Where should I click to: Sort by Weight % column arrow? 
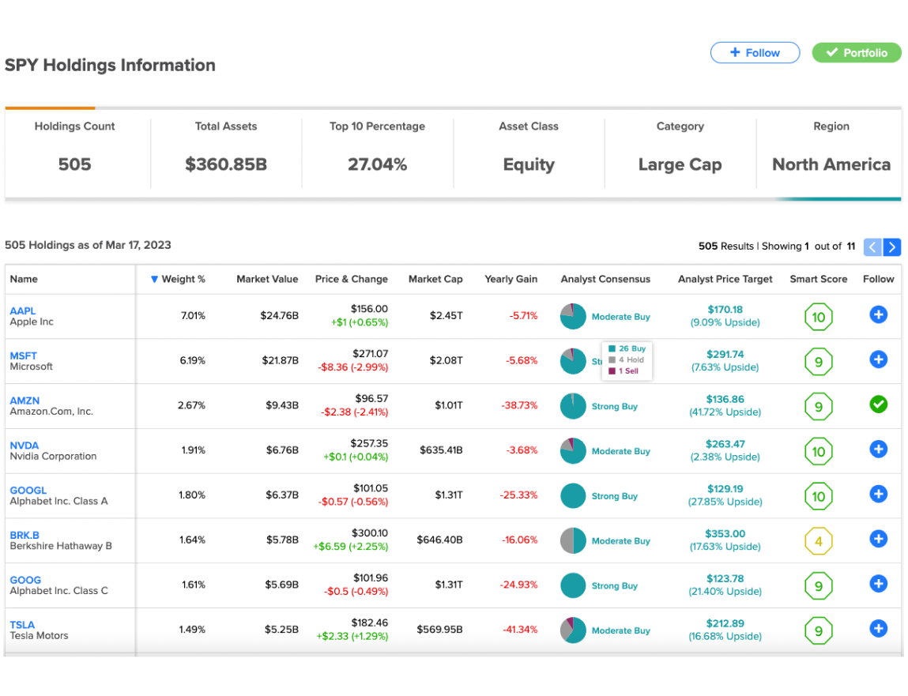click(x=154, y=279)
